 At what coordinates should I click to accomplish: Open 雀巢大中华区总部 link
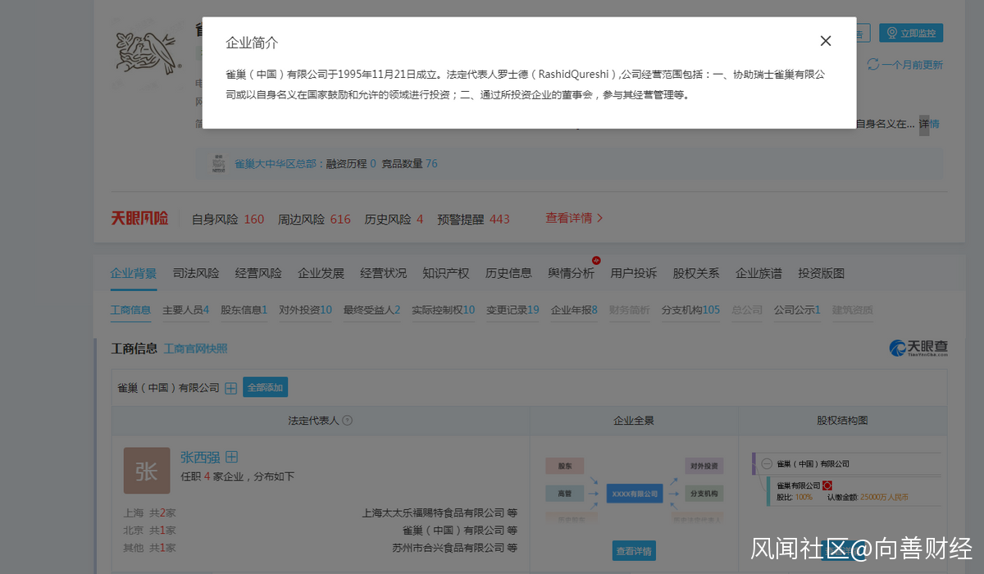point(277,163)
